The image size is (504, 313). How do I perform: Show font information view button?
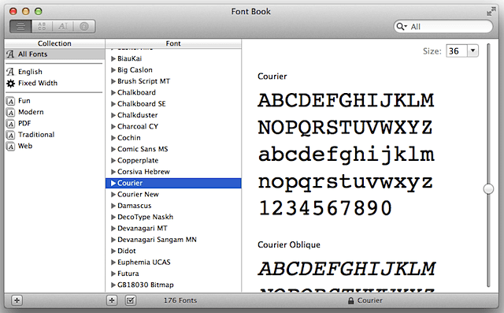click(x=84, y=26)
